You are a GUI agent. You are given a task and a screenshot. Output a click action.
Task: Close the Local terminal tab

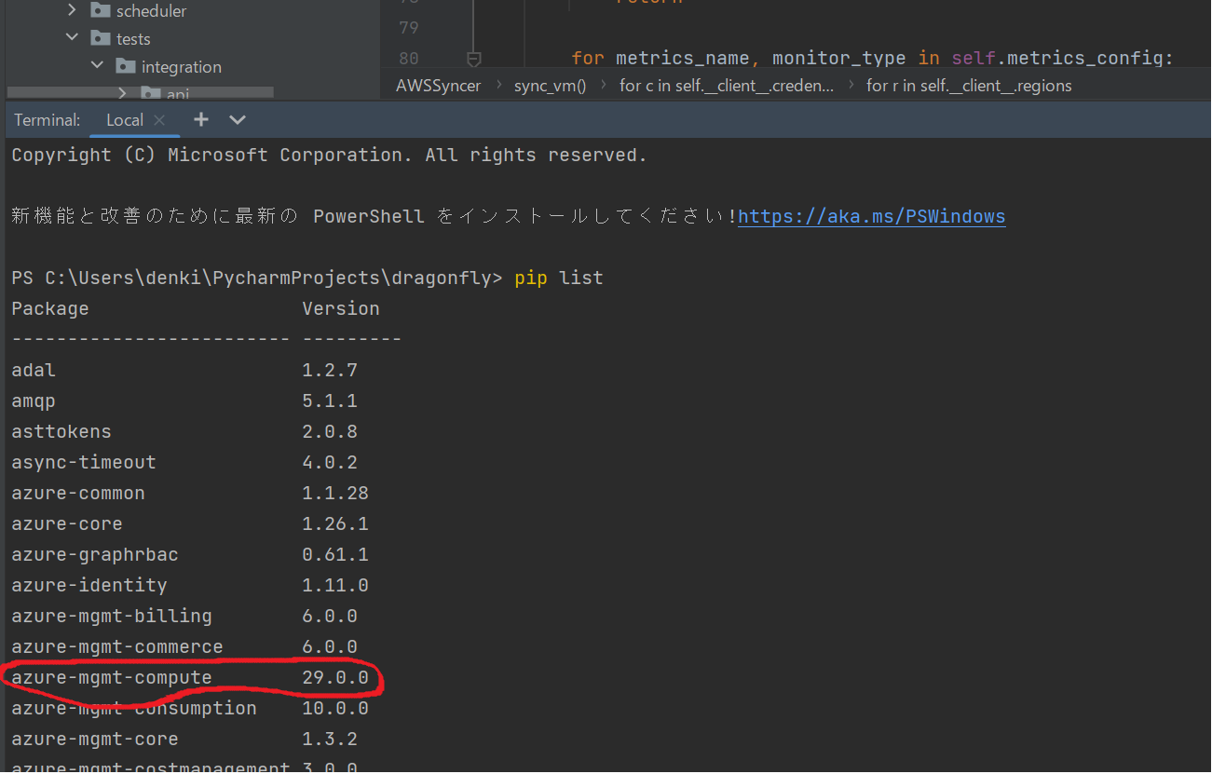pos(159,120)
